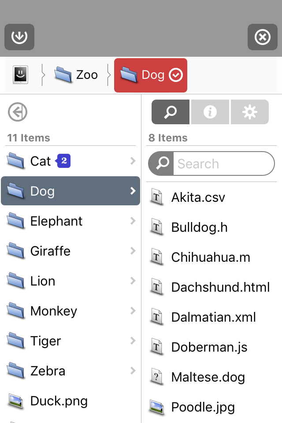Expand the Elephant folder chevron
This screenshot has width=282, height=423.
133,221
